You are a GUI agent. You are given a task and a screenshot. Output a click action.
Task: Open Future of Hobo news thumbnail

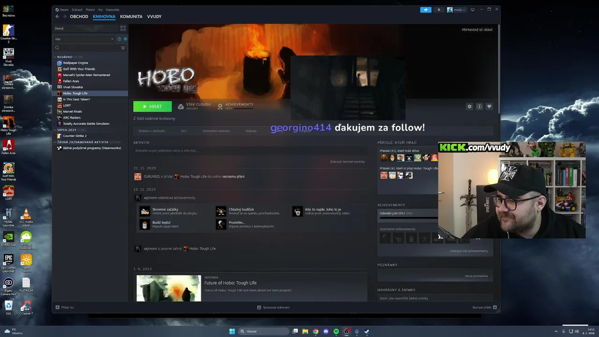pos(168,288)
